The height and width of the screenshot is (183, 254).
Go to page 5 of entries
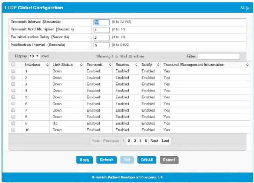(x=146, y=141)
